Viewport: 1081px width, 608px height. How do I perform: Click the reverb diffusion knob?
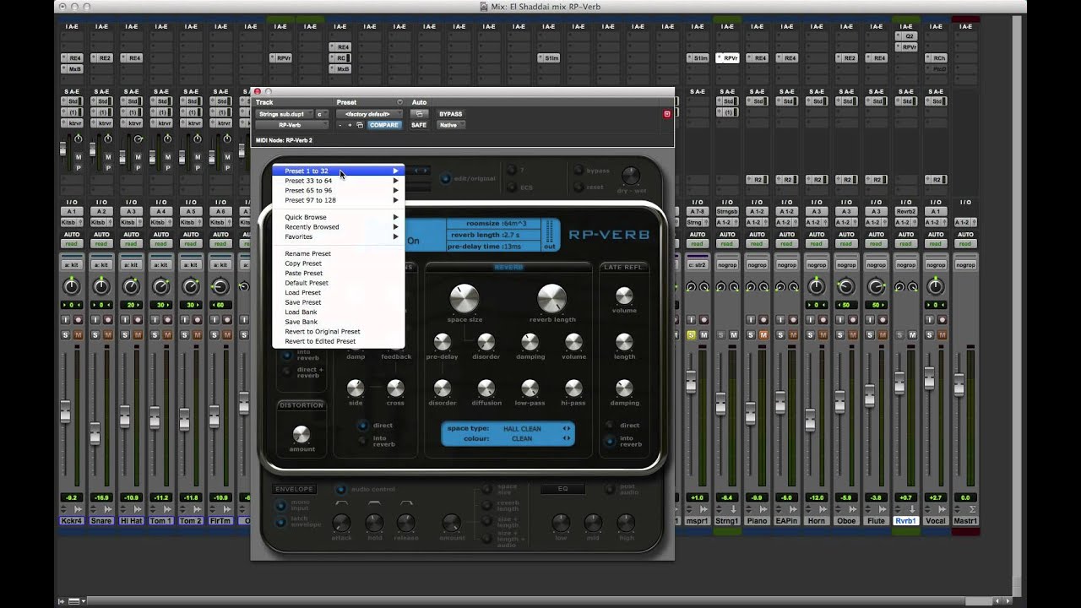[x=486, y=388]
